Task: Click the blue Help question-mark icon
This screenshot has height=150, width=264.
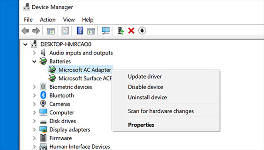Action: (80, 31)
